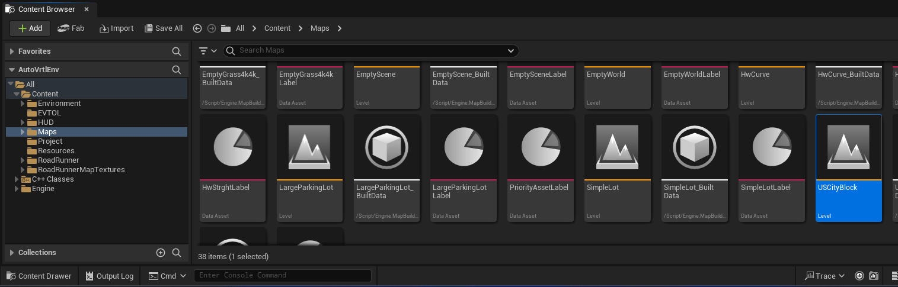Expand the Favorites section
The height and width of the screenshot is (287, 898).
click(12, 51)
